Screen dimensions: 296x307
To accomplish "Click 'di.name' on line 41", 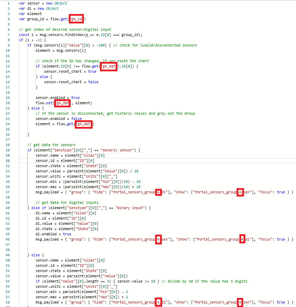I will coord(43,213).
